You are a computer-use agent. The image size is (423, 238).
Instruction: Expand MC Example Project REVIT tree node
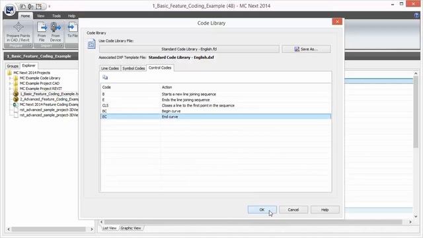pyautogui.click(x=11, y=89)
